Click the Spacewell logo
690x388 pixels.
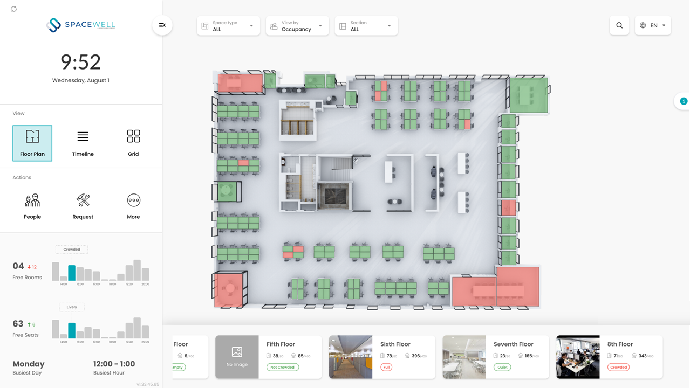[x=81, y=25]
